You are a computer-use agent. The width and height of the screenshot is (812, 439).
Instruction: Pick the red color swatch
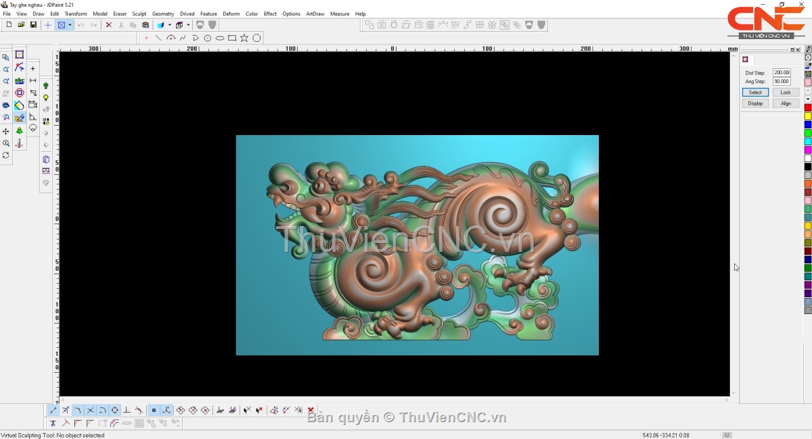click(808, 107)
